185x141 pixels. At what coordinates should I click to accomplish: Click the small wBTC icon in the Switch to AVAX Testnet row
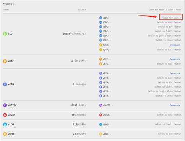[x=101, y=64]
